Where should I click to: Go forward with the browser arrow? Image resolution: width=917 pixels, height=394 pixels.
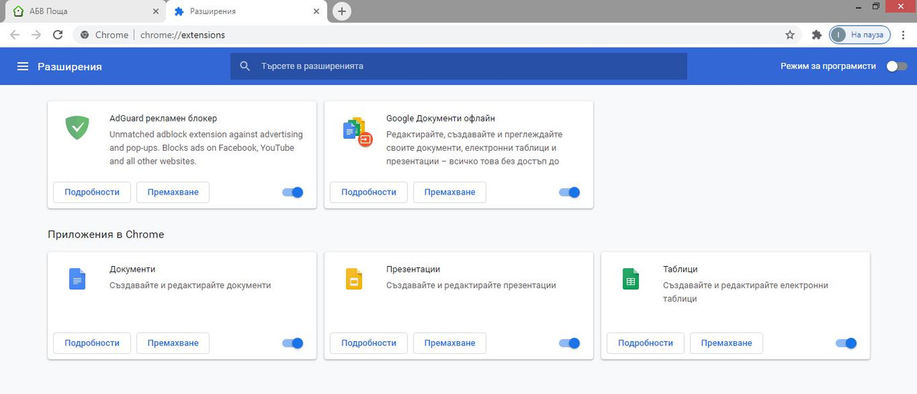pos(36,34)
